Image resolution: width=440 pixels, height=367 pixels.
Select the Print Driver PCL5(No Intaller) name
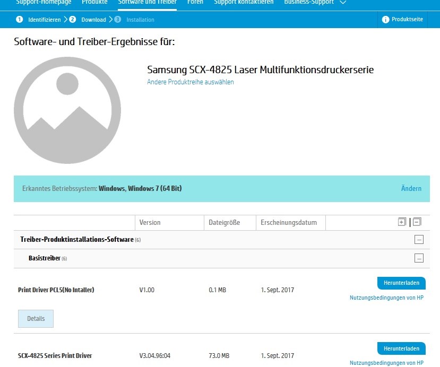[x=56, y=290]
